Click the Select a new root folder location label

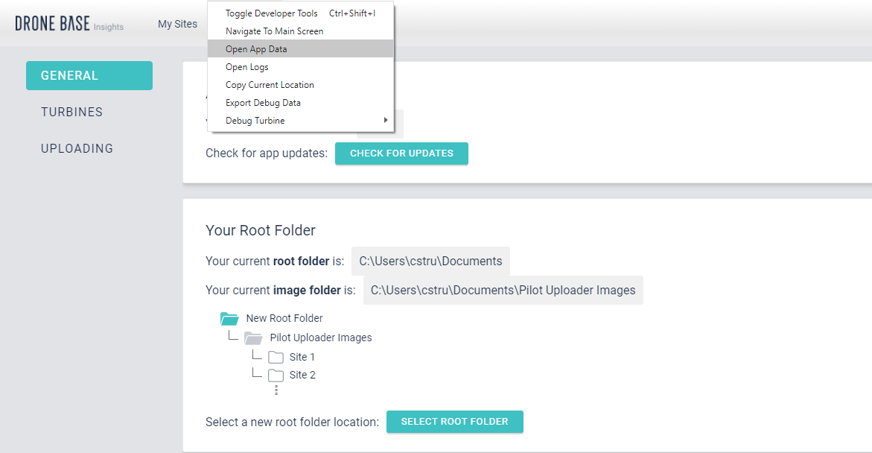(x=292, y=422)
